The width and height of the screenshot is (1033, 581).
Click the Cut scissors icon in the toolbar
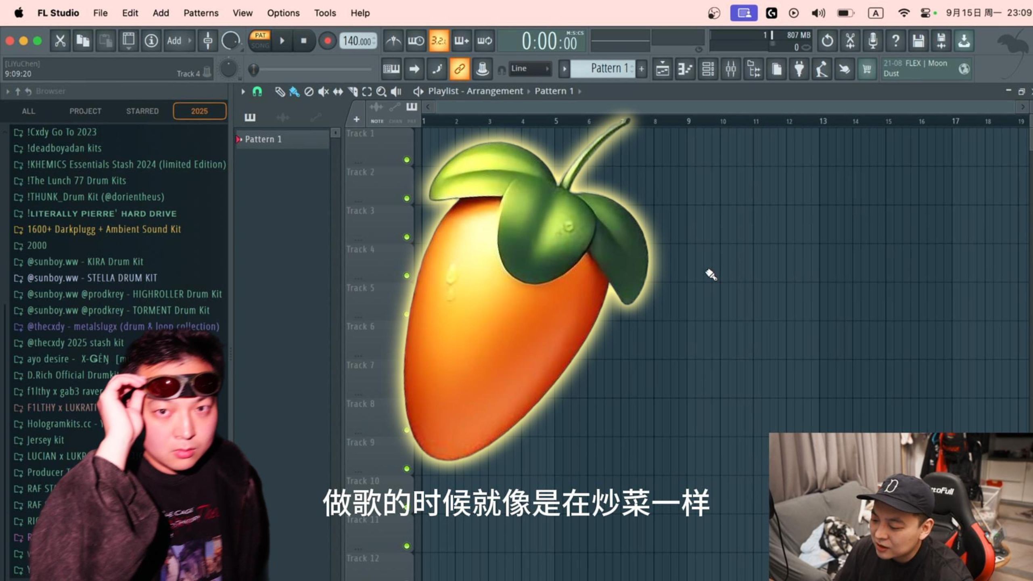coord(60,40)
